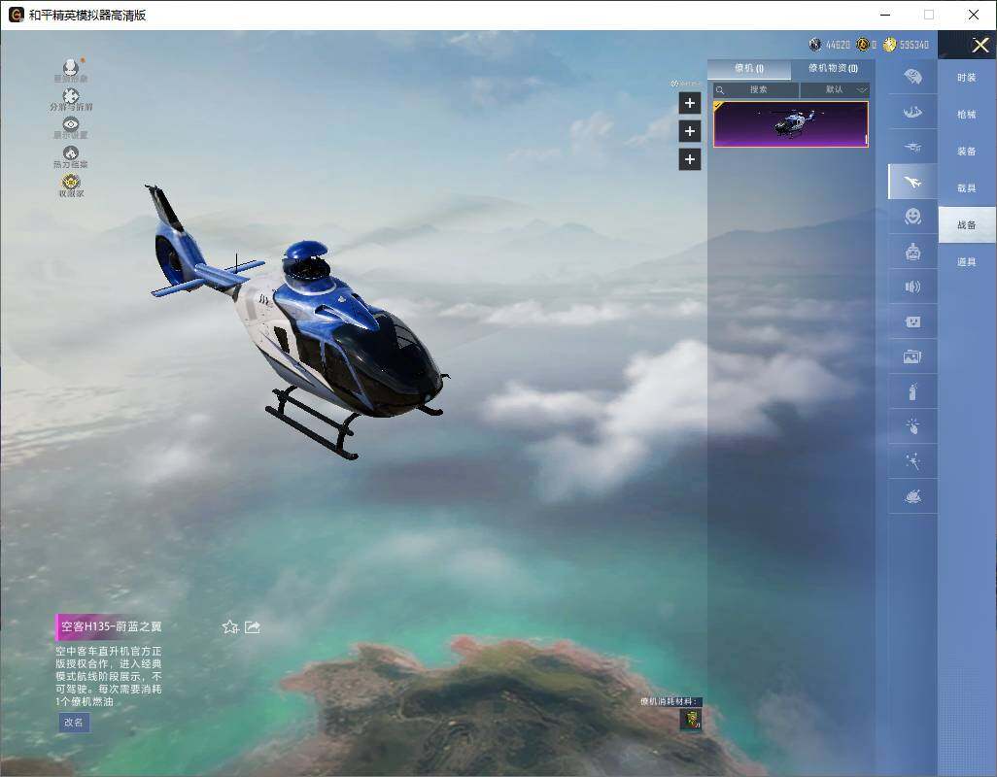Open the 时装 category tab
Viewport: 997px width, 777px height.
pos(967,78)
